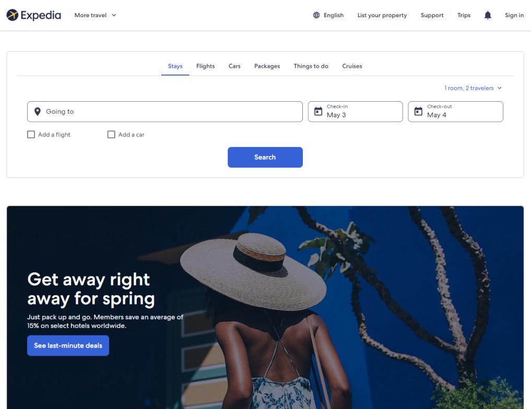Click the blue Search button

point(265,158)
